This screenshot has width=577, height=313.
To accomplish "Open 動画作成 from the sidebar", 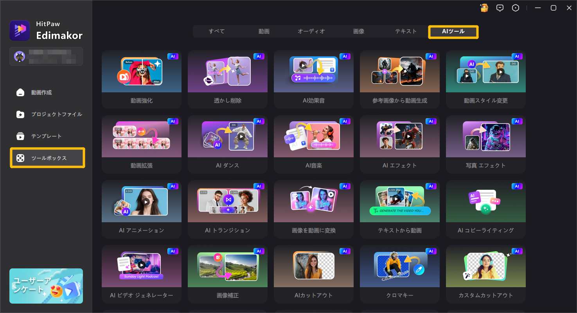I will tap(41, 93).
